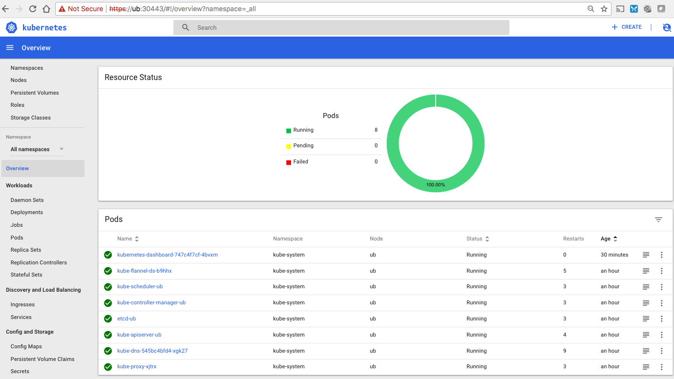Open Ingresses in sidebar
The image size is (674, 379).
tap(22, 304)
